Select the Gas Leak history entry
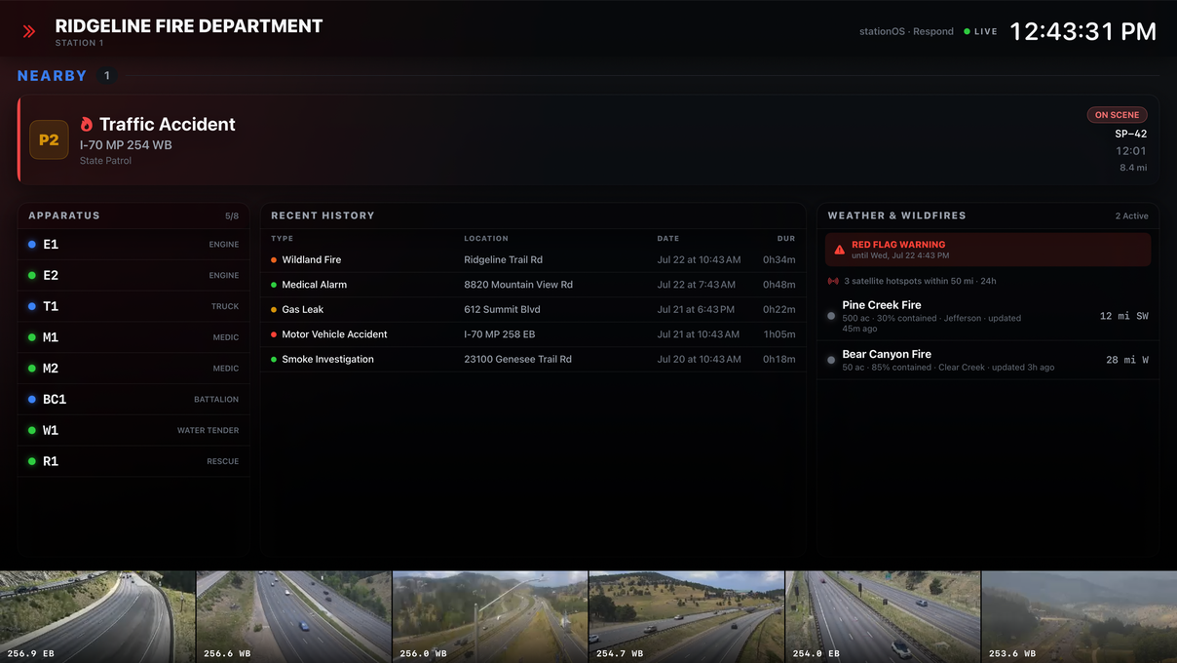The width and height of the screenshot is (1177, 663). pos(533,309)
